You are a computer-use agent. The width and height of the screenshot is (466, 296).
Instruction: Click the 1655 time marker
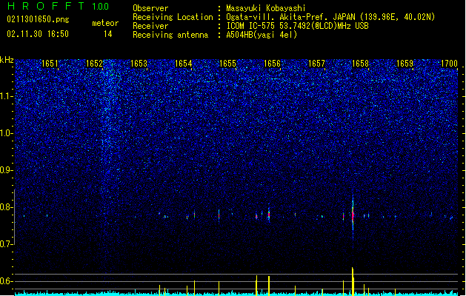[227, 64]
